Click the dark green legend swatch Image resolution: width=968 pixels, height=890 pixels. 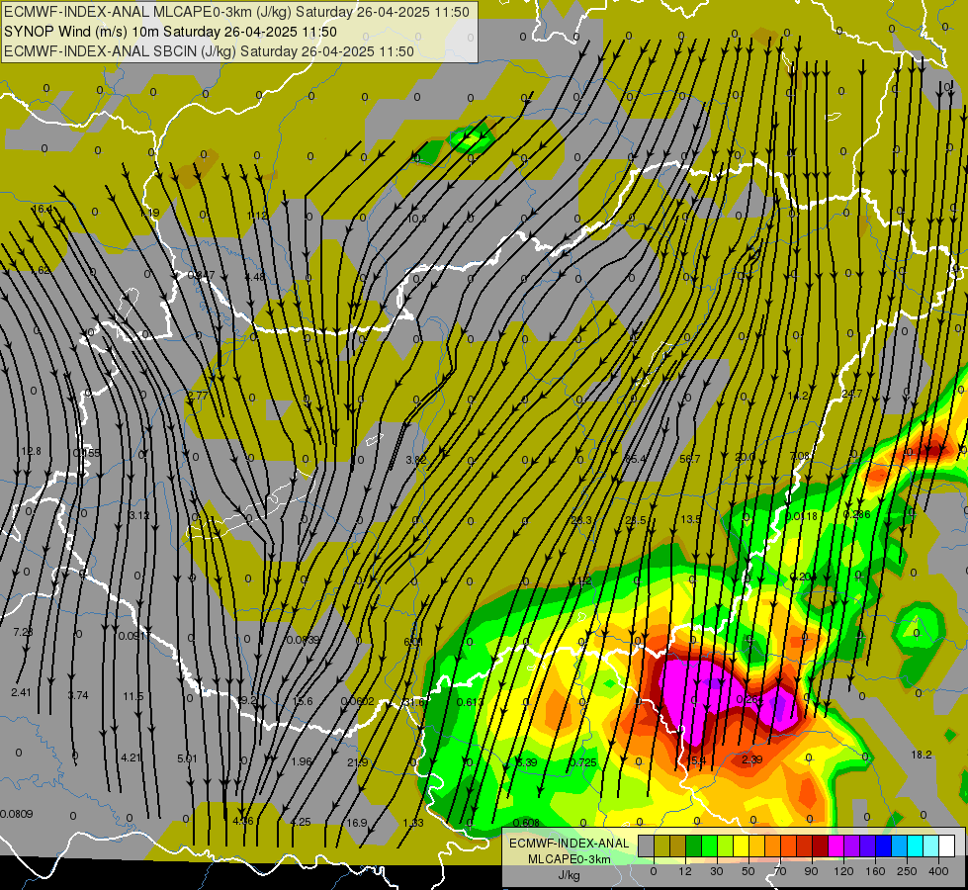coord(694,845)
